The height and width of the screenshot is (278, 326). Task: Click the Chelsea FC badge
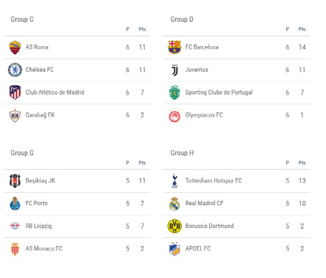(x=15, y=70)
